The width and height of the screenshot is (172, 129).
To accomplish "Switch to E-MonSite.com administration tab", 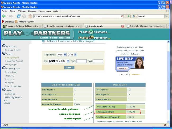I will point(63,26).
